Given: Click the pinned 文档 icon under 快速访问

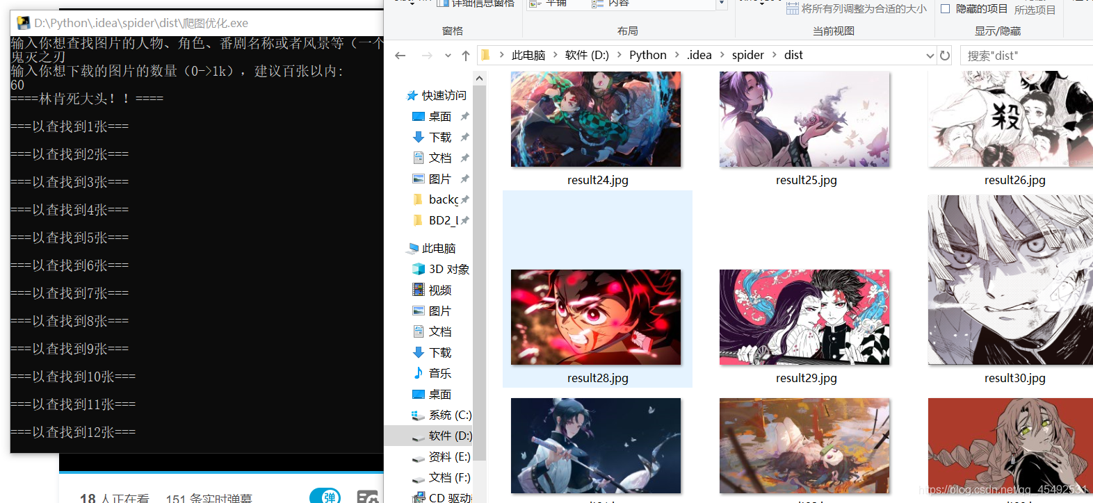Looking at the screenshot, I should coord(419,158).
